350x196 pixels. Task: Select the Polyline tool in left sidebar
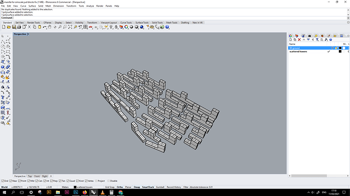point(3,41)
